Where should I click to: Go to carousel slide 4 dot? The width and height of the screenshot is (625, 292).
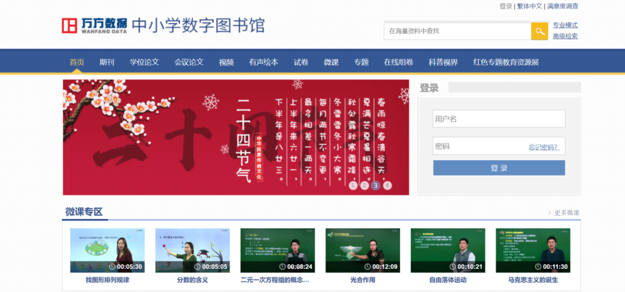pyautogui.click(x=387, y=185)
